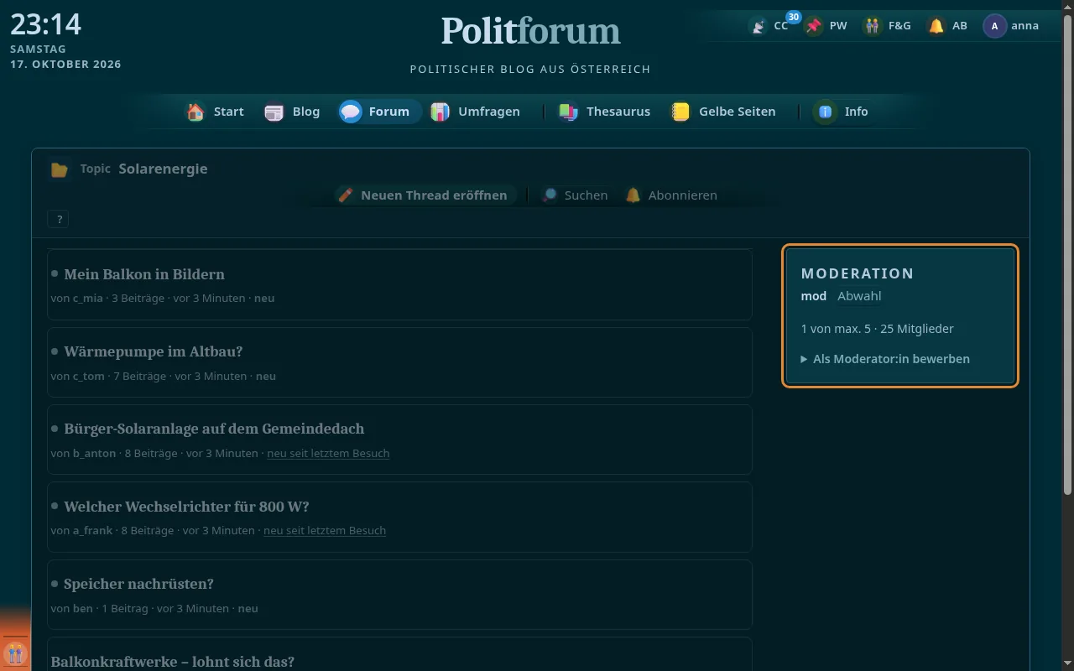This screenshot has height=671, width=1074.
Task: Click the 'Solarenergie' topic title
Action: click(x=163, y=169)
